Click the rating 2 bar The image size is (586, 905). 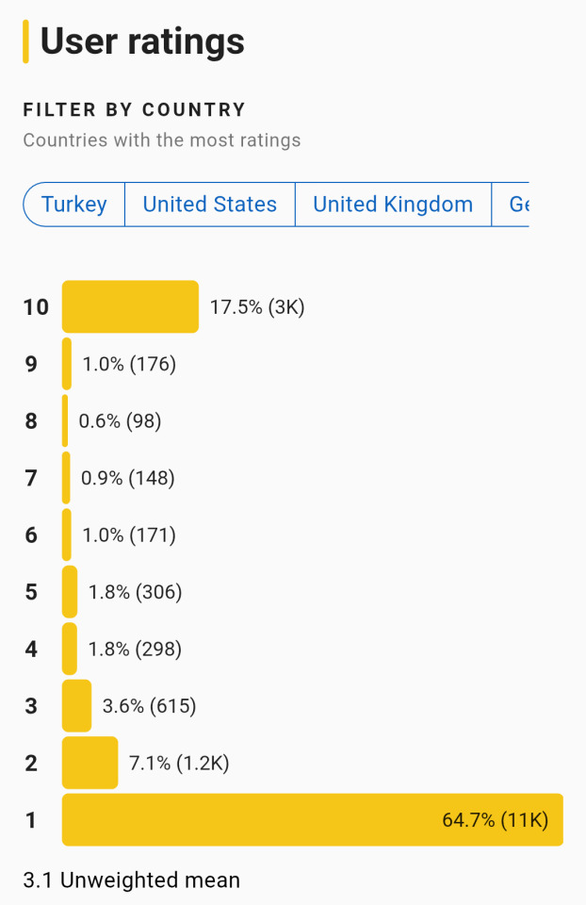[90, 763]
